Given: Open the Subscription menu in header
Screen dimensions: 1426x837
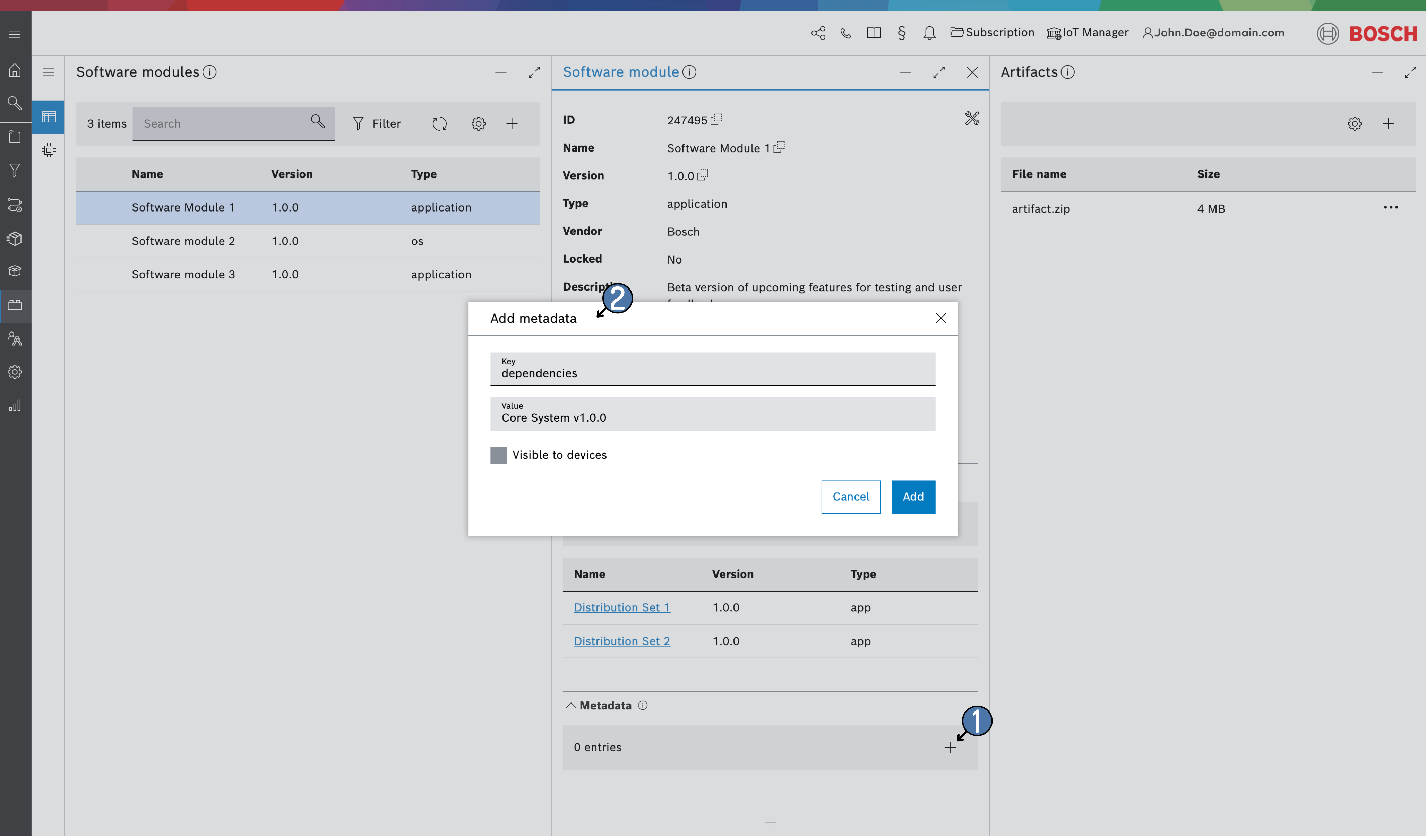Looking at the screenshot, I should pyautogui.click(x=992, y=33).
